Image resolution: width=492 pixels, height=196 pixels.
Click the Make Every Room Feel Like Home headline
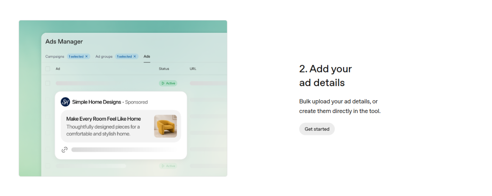[x=103, y=119]
